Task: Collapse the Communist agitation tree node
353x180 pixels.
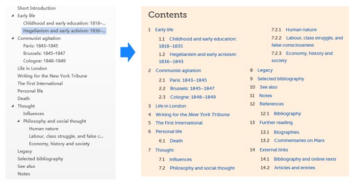Action: coord(13,38)
